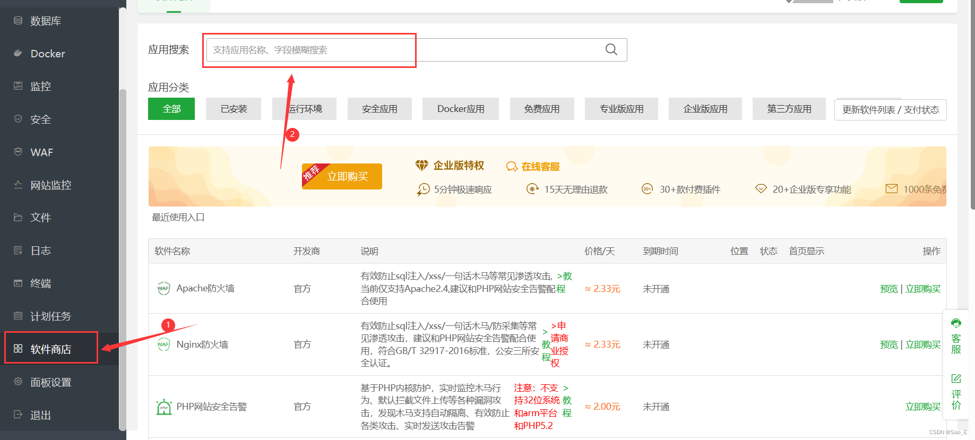Click the 最近使用入口 label
The width and height of the screenshot is (975, 440).
[178, 217]
